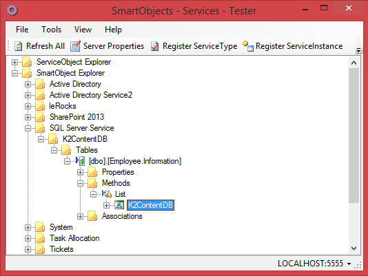This screenshot has height=276, width=368.
Task: Click the Tickets folder icon
Action: (40, 249)
